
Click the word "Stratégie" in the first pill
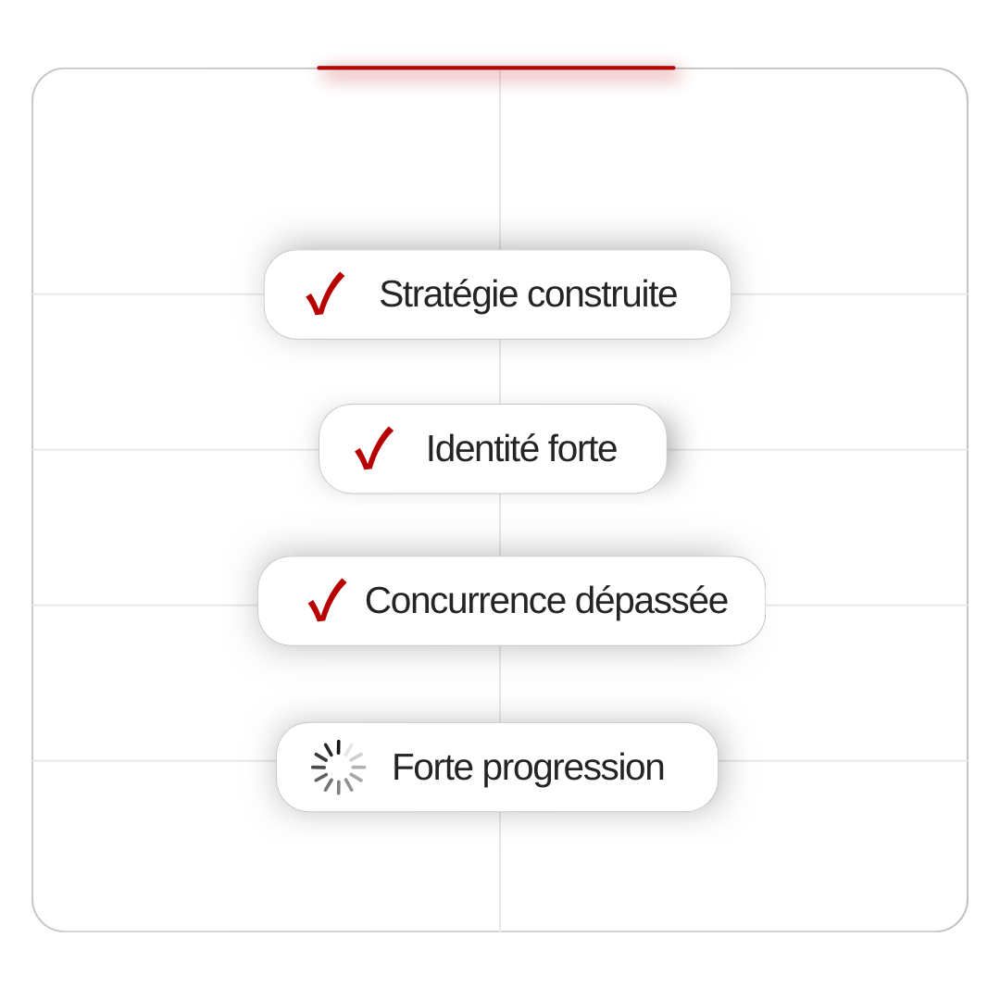pos(448,294)
